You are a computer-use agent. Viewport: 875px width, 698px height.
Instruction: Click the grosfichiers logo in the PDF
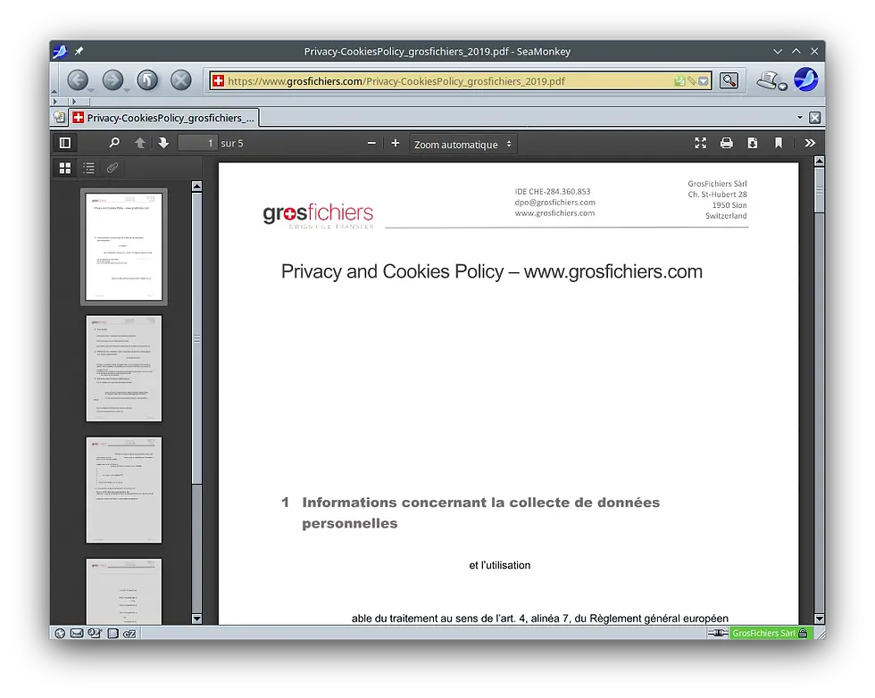point(318,215)
